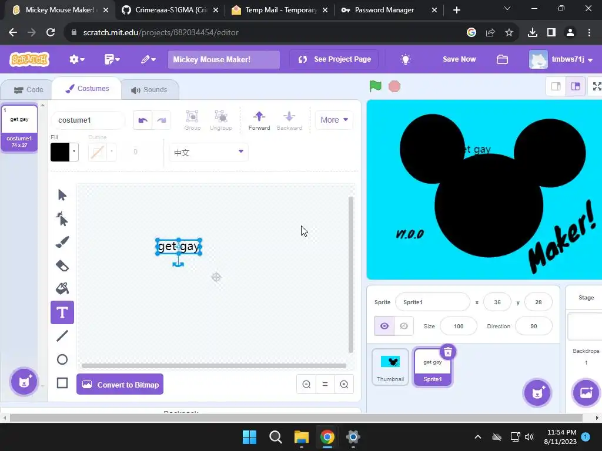Screen dimensions: 602x451
Task: Open the Choose a Backdrop button
Action: [586, 393]
